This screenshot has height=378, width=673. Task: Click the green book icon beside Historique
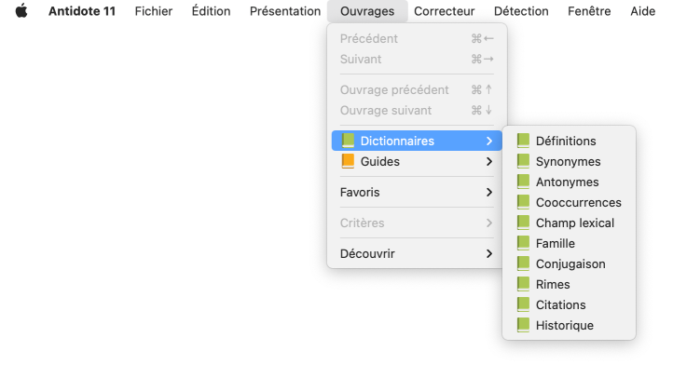[523, 326]
